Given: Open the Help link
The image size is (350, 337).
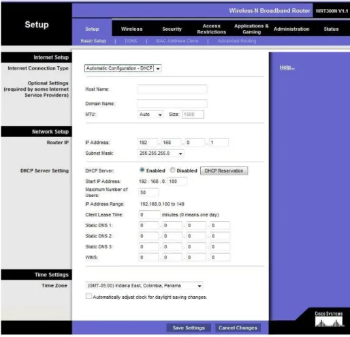Looking at the screenshot, I should 287,68.
